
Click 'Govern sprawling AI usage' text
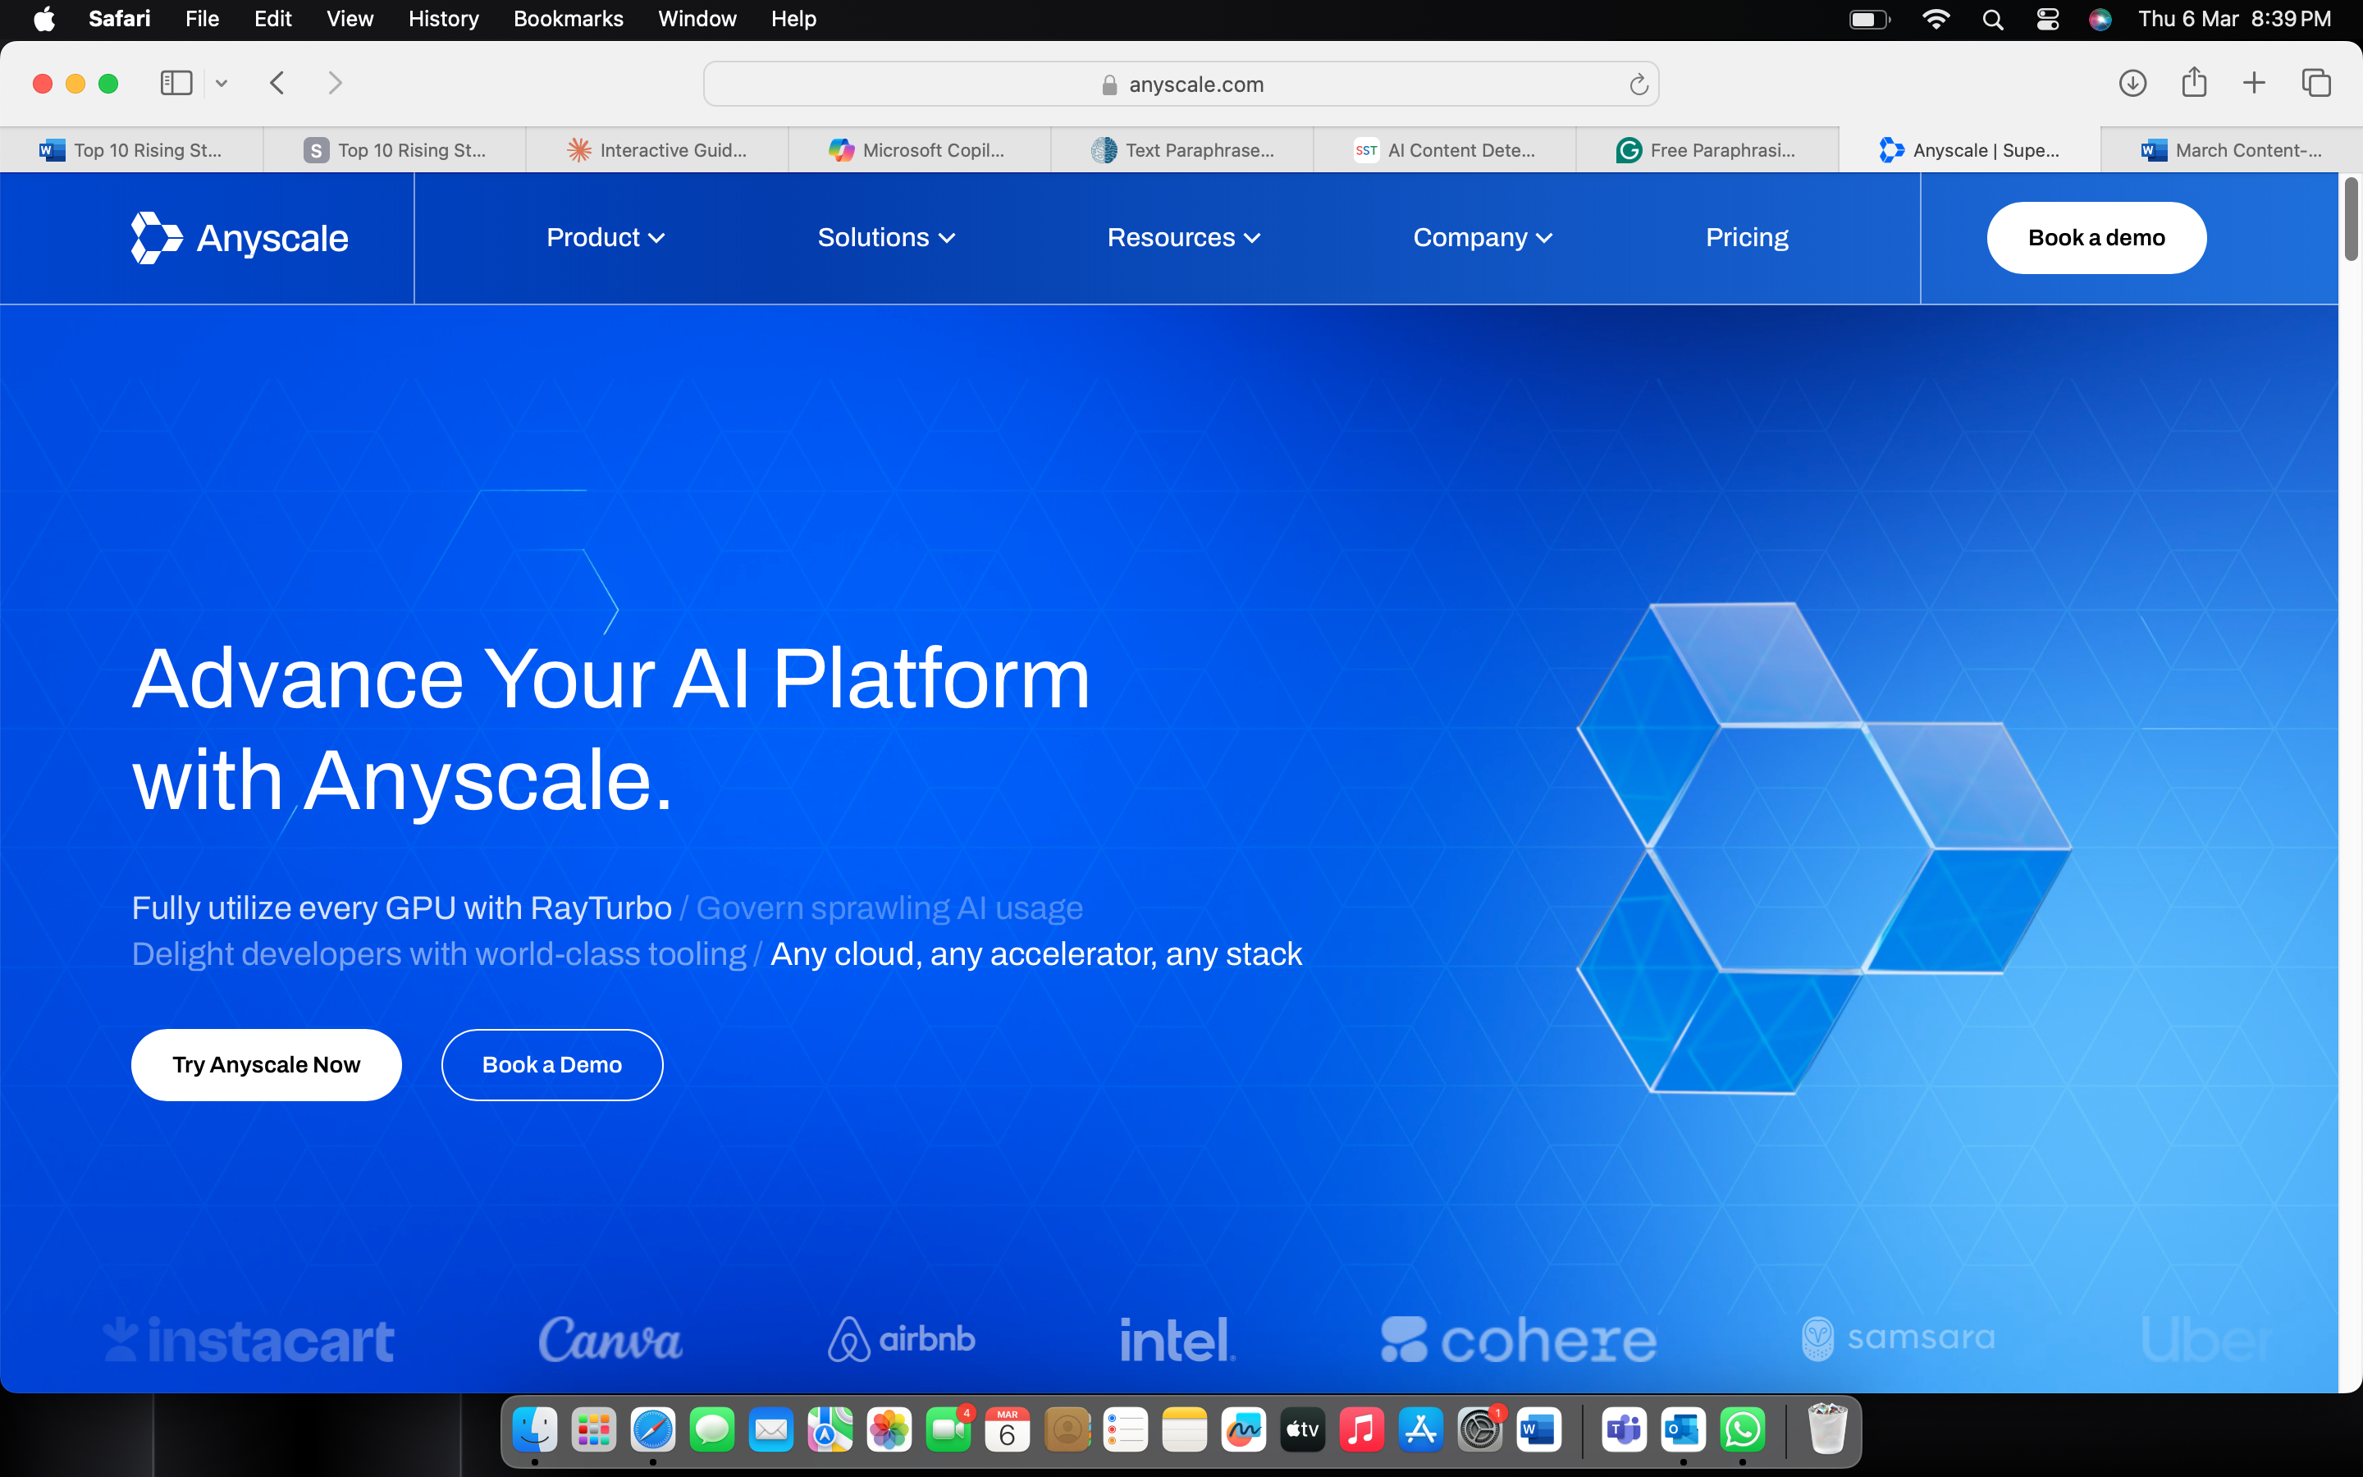pos(889,908)
